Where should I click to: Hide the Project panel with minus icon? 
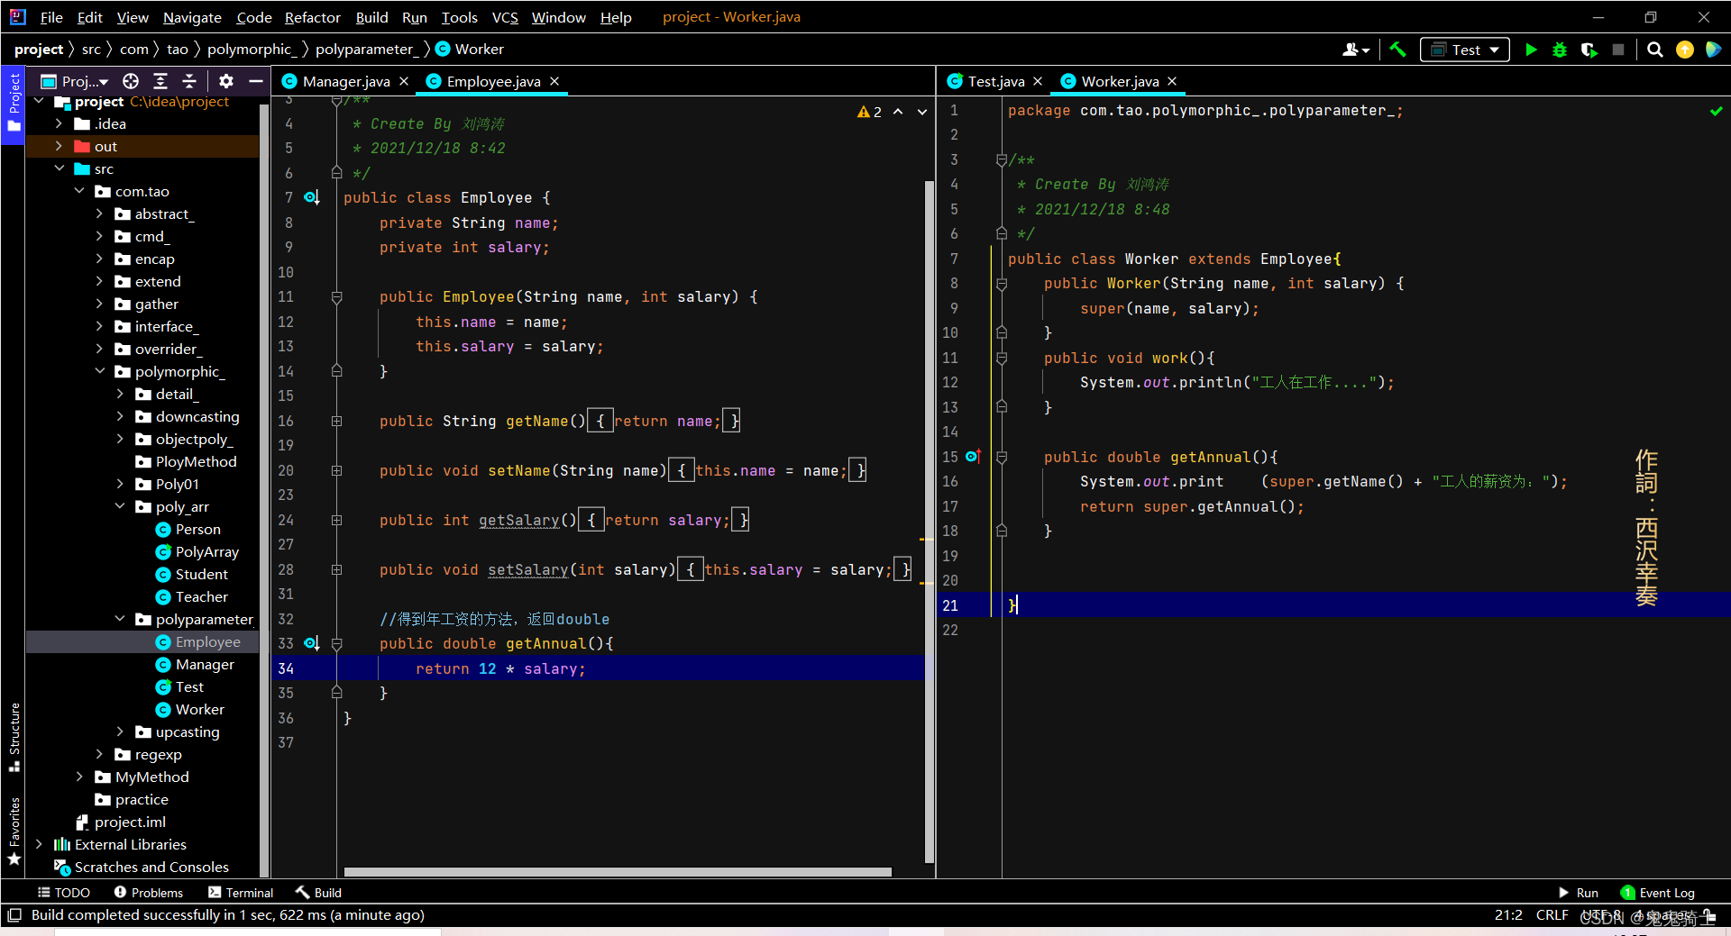(x=256, y=81)
